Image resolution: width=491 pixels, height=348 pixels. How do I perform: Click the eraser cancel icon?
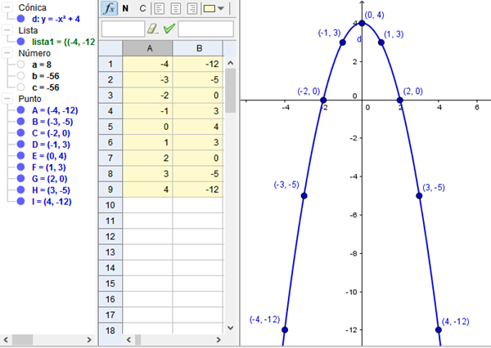153,29
